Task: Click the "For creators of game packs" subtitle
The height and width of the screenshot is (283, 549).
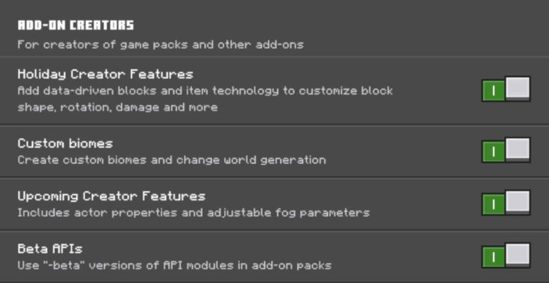Action: pyautogui.click(x=160, y=44)
